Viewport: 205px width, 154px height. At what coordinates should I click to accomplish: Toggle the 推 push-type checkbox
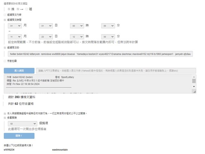(9, 9)
